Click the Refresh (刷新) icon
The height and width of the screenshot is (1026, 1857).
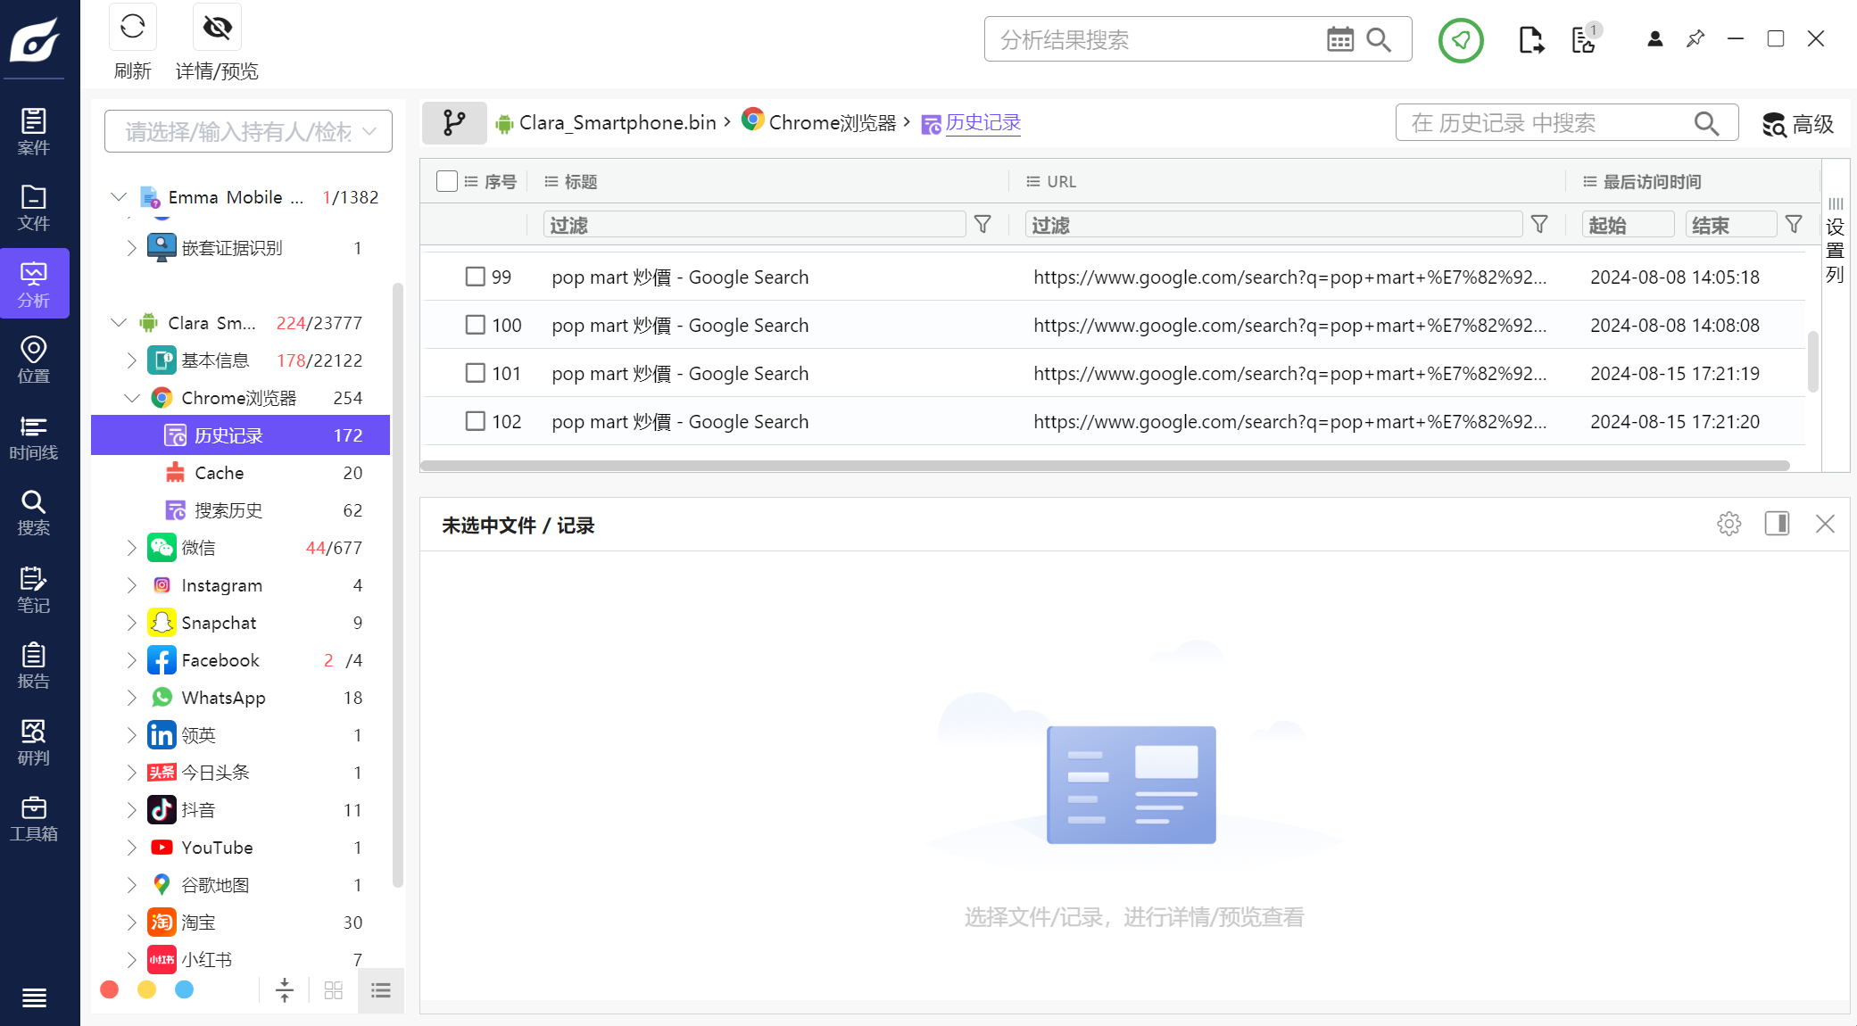(133, 28)
